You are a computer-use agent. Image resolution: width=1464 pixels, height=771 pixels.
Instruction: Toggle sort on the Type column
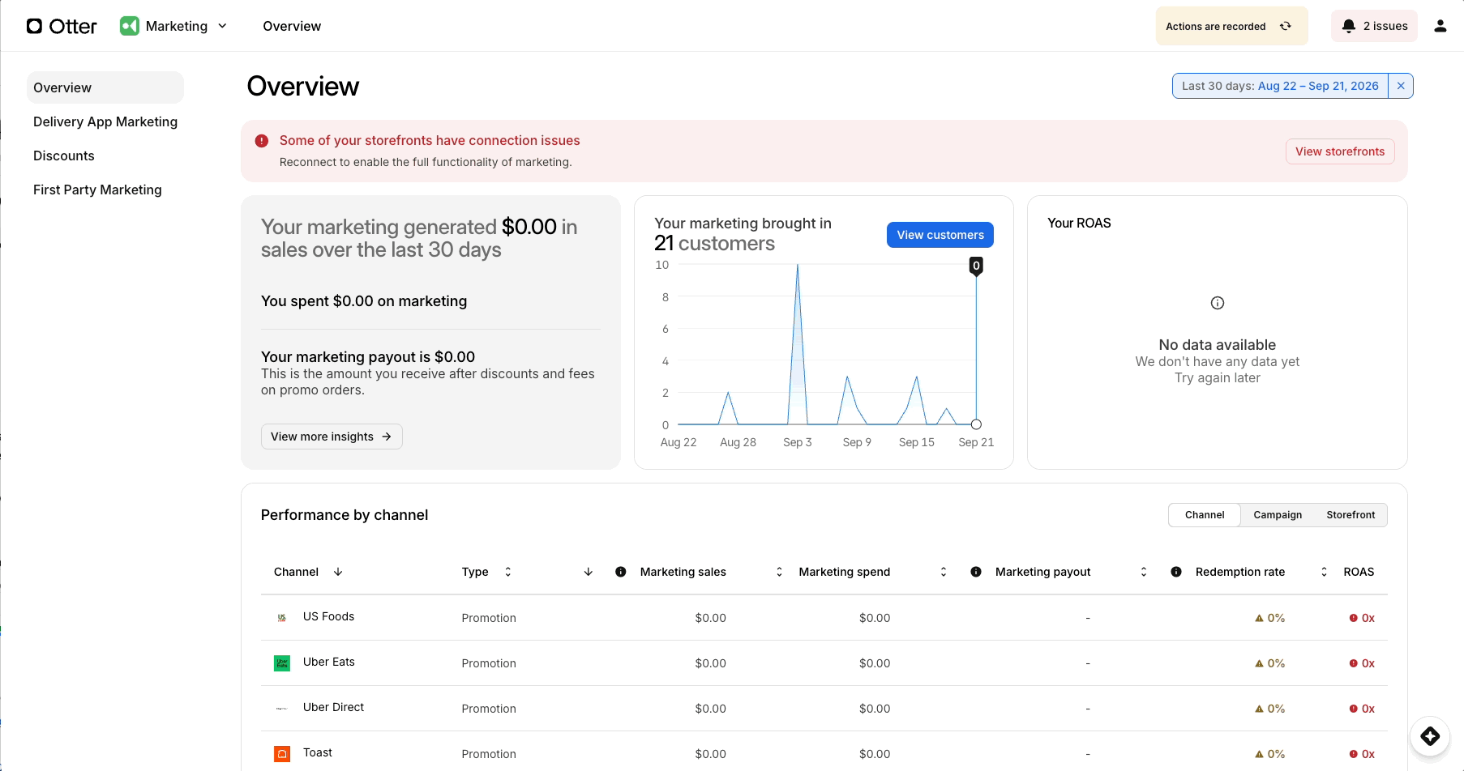coord(508,572)
